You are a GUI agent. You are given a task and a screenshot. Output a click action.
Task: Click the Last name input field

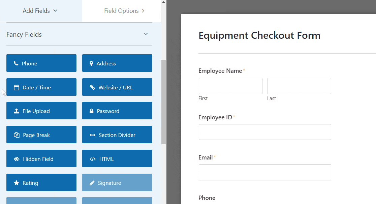pyautogui.click(x=299, y=86)
